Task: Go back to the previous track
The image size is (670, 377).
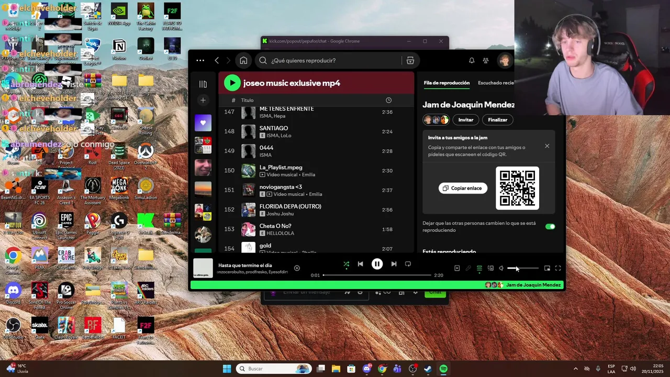Action: (x=360, y=264)
